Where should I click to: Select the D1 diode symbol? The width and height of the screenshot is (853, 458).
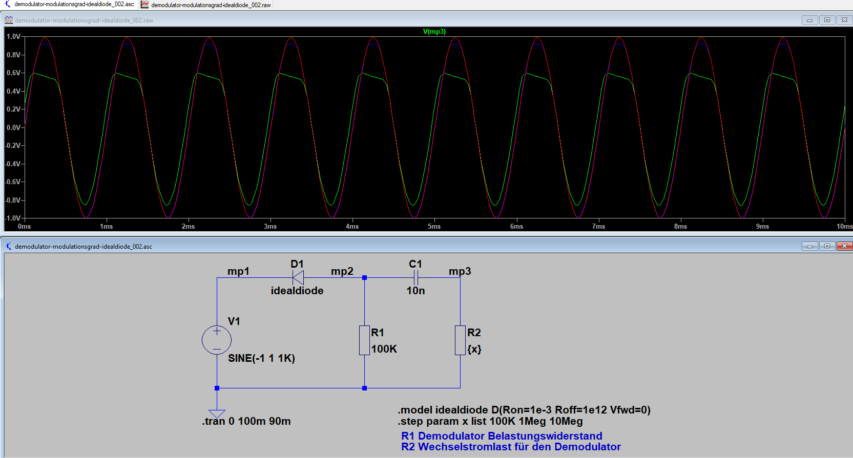(298, 278)
